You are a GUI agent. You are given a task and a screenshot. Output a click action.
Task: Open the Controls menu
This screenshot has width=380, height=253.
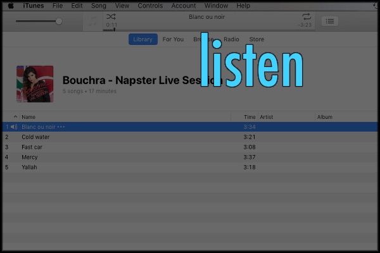click(150, 6)
